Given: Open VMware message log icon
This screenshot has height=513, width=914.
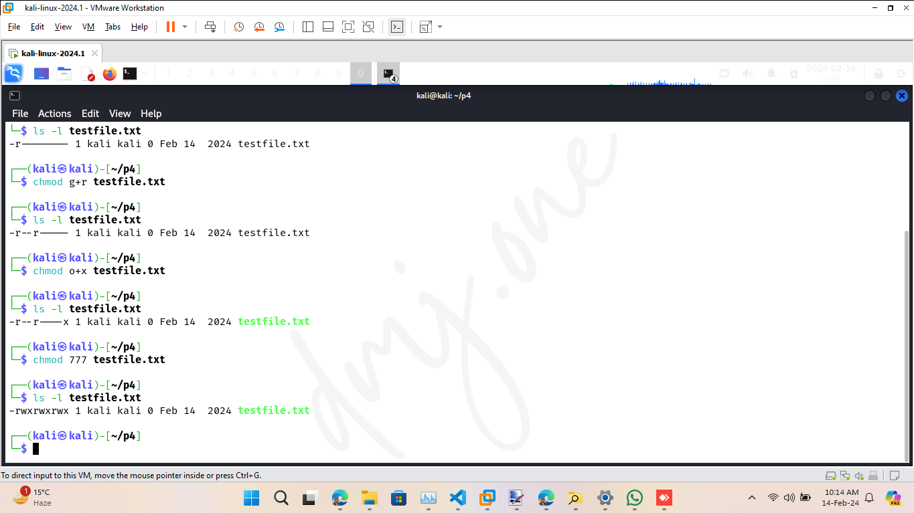Looking at the screenshot, I should click(x=893, y=476).
